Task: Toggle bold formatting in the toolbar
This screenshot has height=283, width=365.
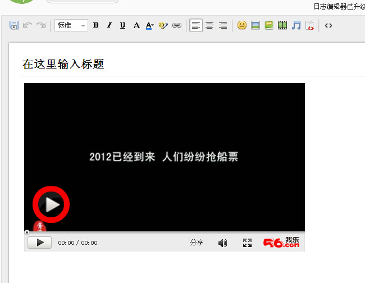Action: 96,25
